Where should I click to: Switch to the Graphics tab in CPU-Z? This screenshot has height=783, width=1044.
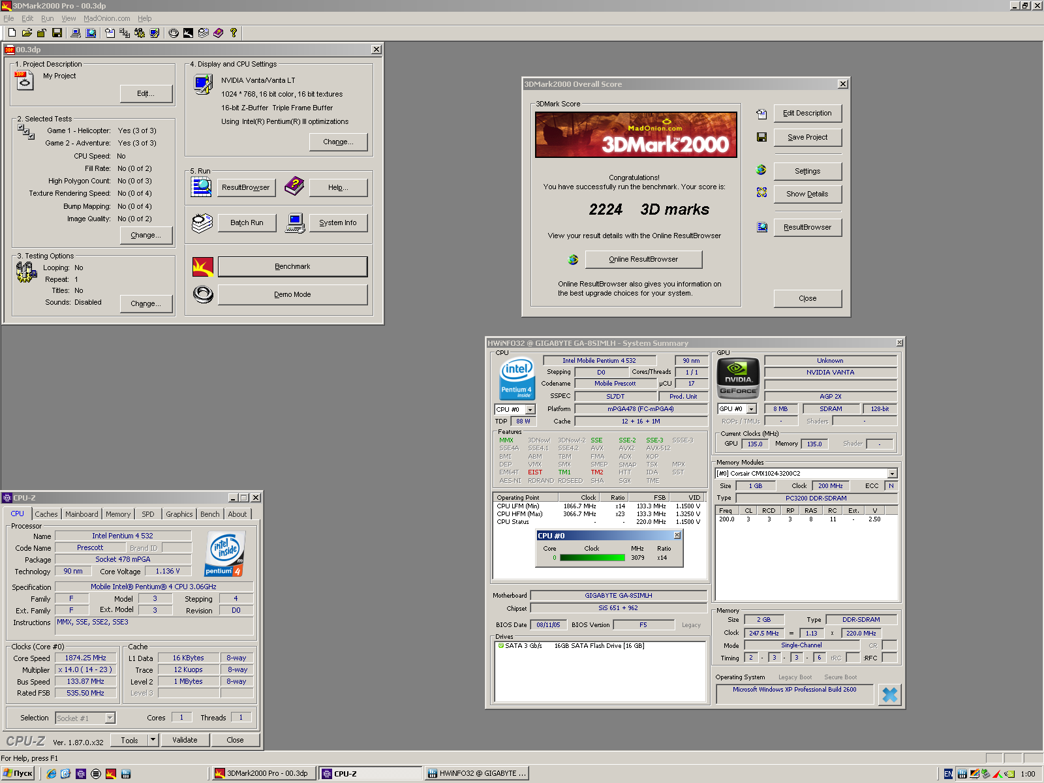[x=179, y=514]
